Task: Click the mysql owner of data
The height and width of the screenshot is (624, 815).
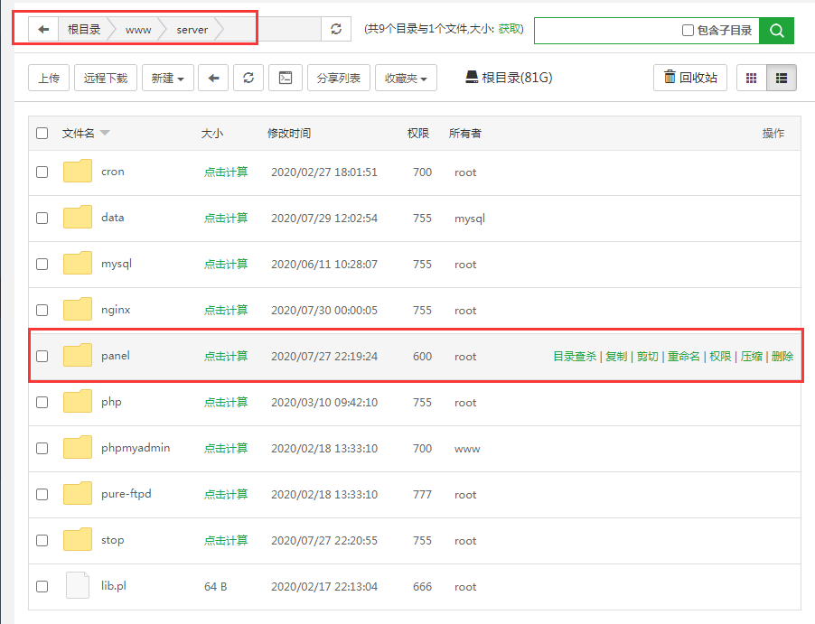Action: [470, 219]
